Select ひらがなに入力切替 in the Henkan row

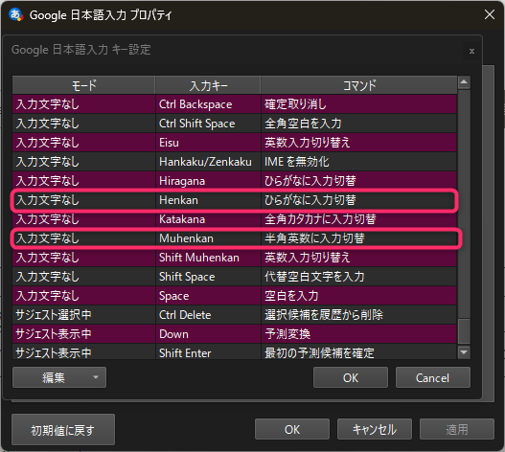pyautogui.click(x=358, y=200)
